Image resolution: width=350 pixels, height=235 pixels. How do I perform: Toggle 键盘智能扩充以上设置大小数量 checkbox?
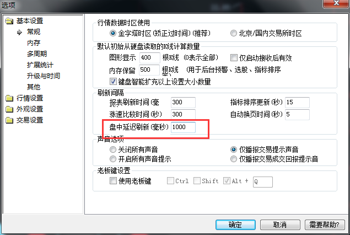113,81
